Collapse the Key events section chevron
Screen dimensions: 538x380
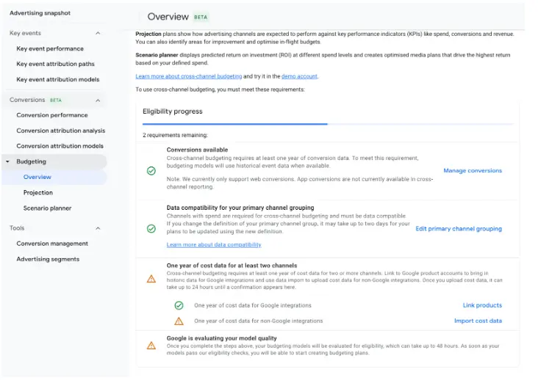pyautogui.click(x=98, y=33)
